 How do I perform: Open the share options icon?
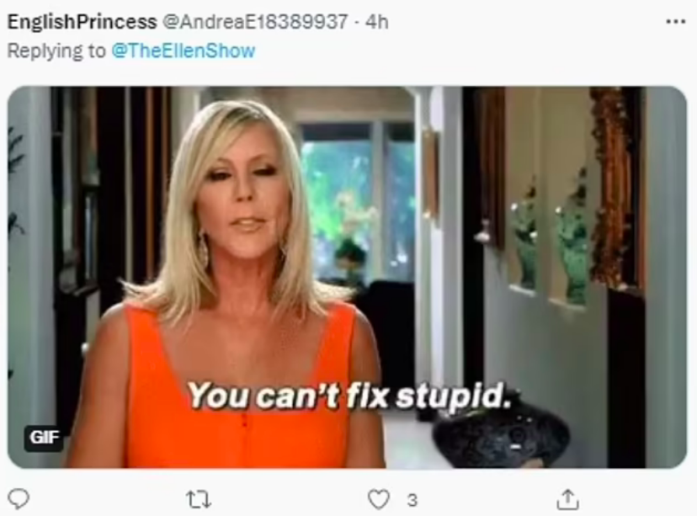tap(567, 498)
